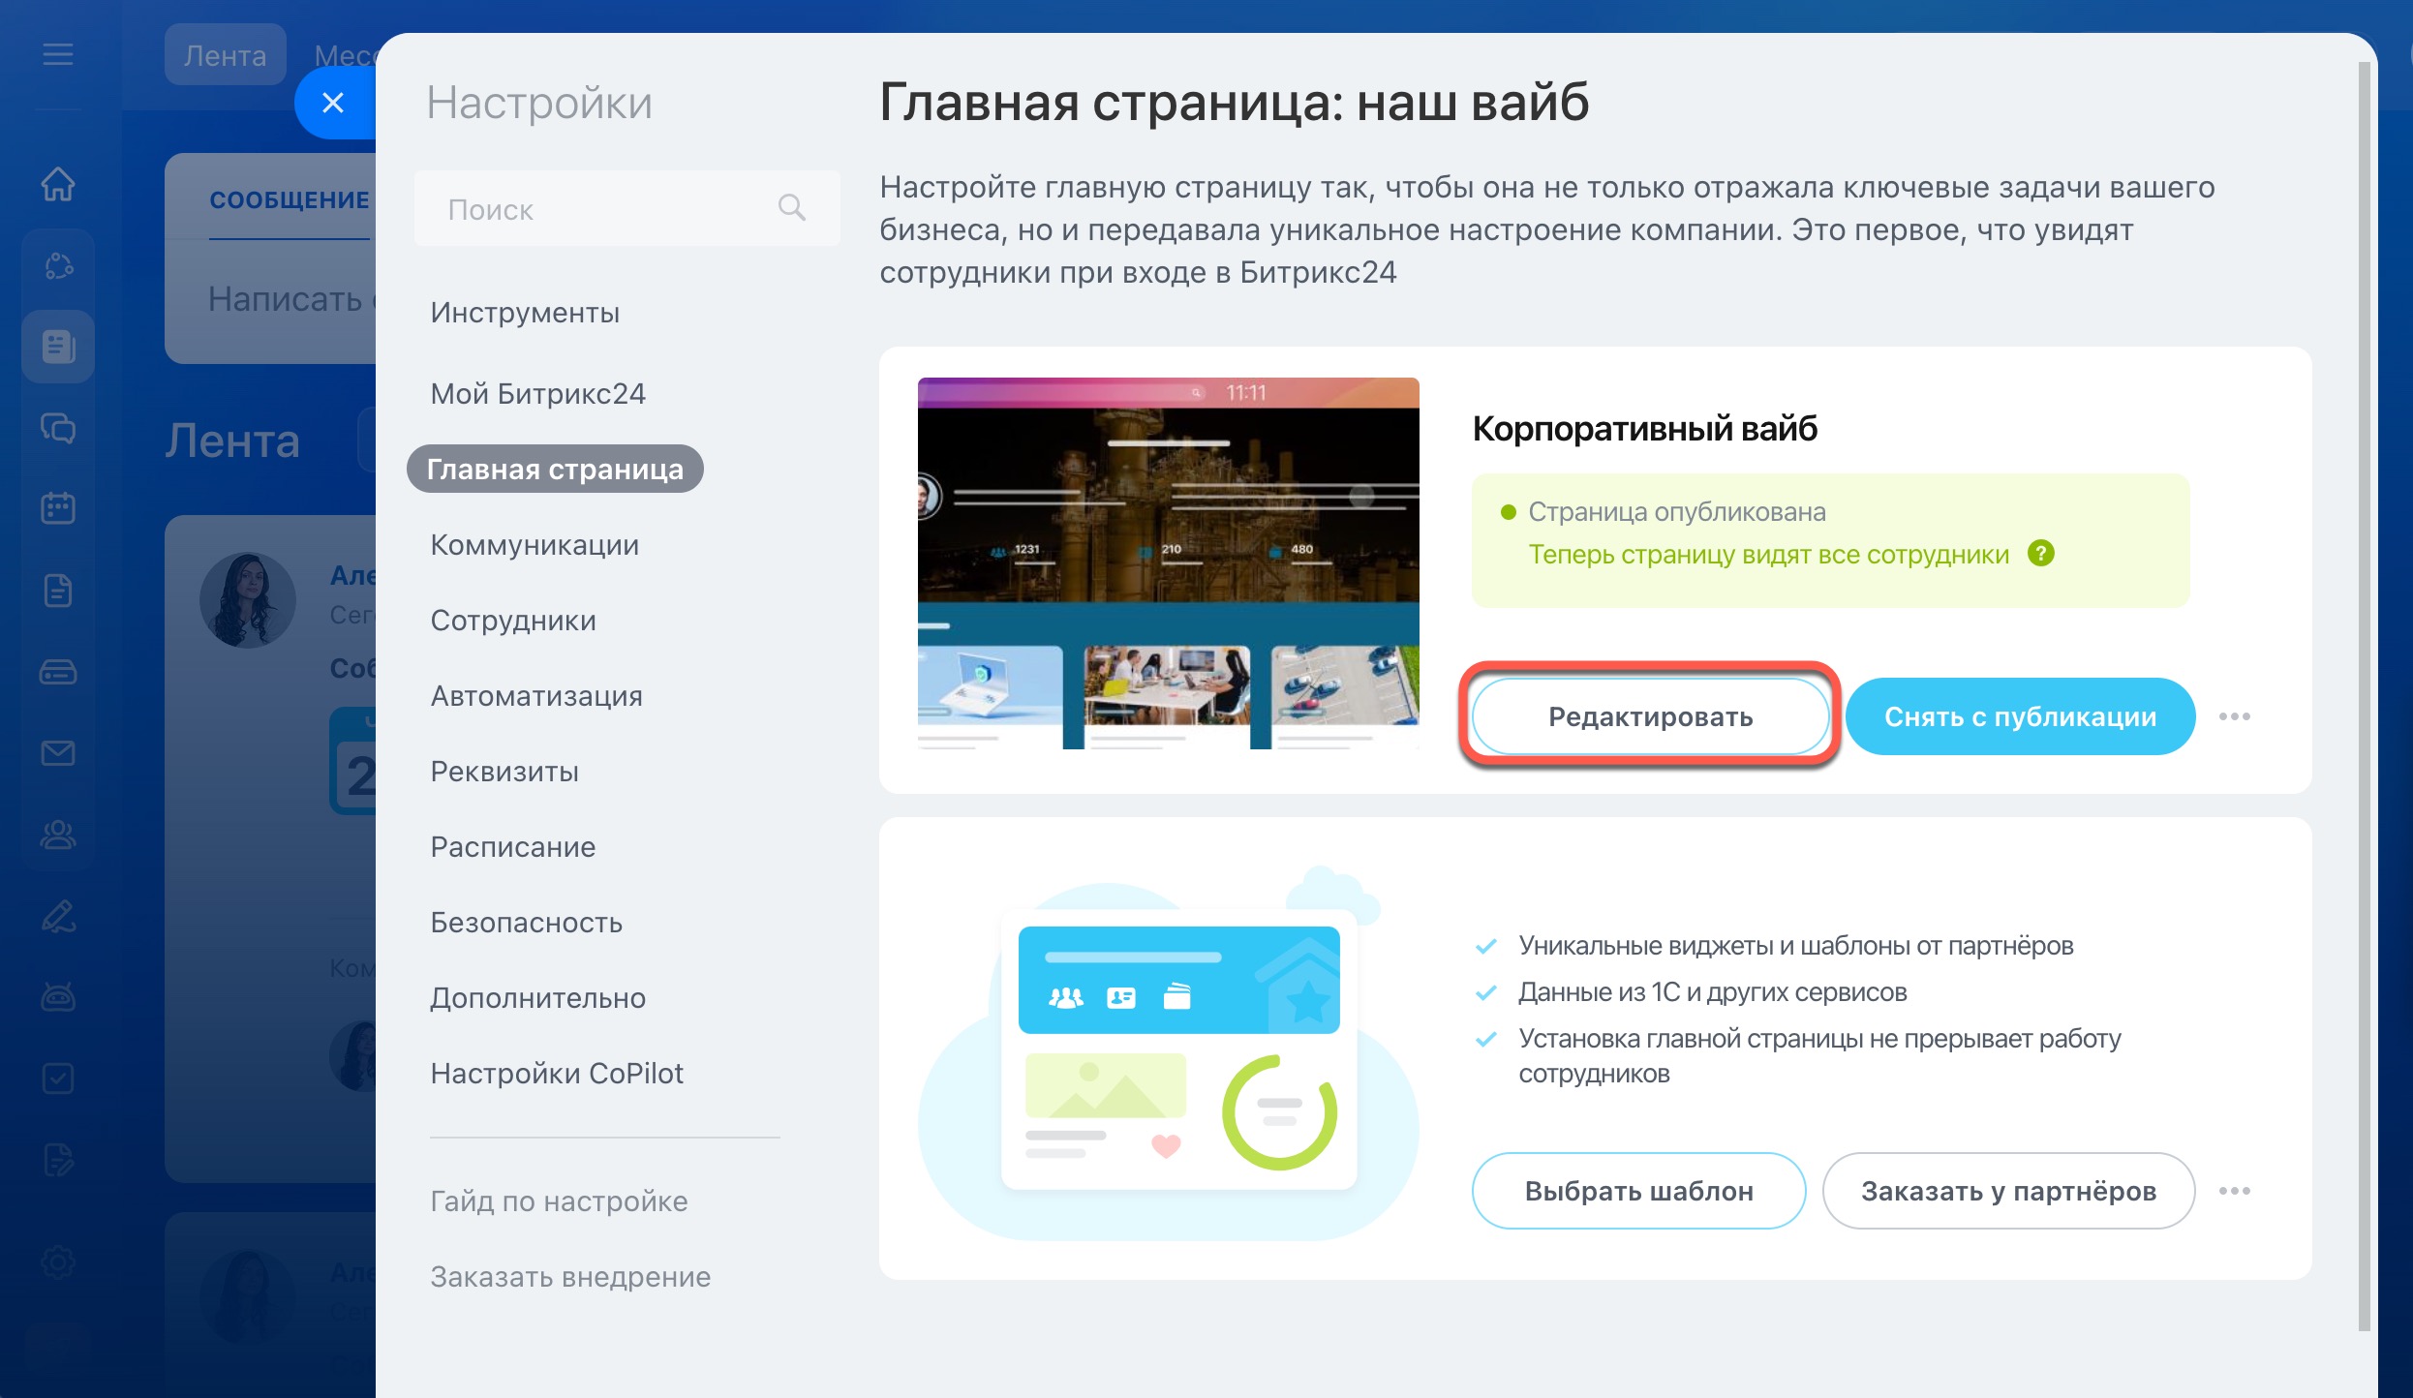This screenshot has height=1398, width=2413.
Task: Open the Корпоративный вайб page preview thumbnail
Action: pos(1168,563)
